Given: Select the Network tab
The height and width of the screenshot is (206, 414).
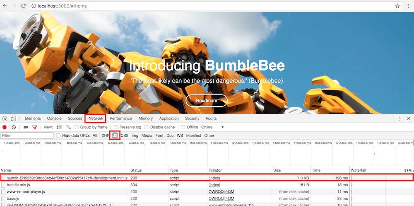Looking at the screenshot, I should tap(96, 119).
